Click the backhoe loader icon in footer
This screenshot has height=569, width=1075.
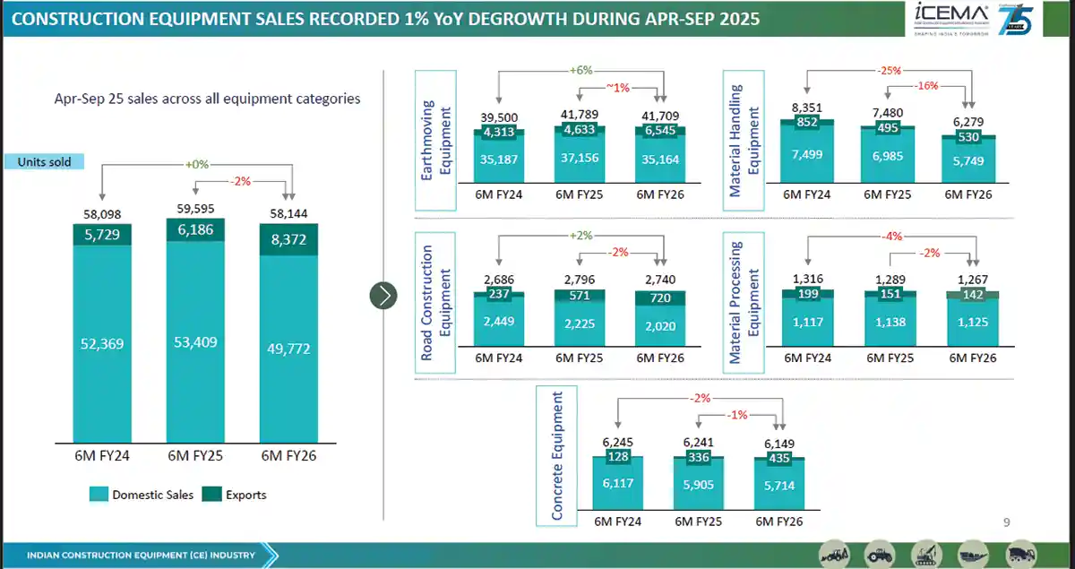tap(836, 554)
